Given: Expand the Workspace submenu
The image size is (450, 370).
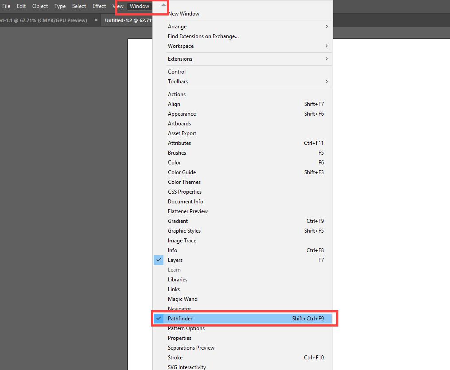Looking at the screenshot, I should (181, 46).
